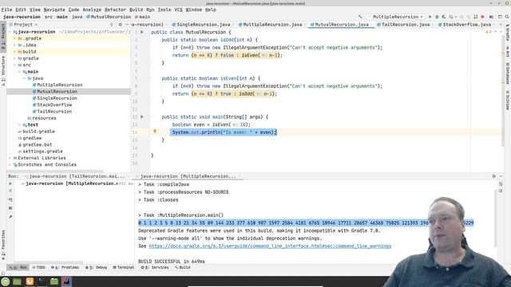The height and width of the screenshot is (287, 511).
Task: Hide the Run panel with its minus icon
Action: pyautogui.click(x=501, y=176)
